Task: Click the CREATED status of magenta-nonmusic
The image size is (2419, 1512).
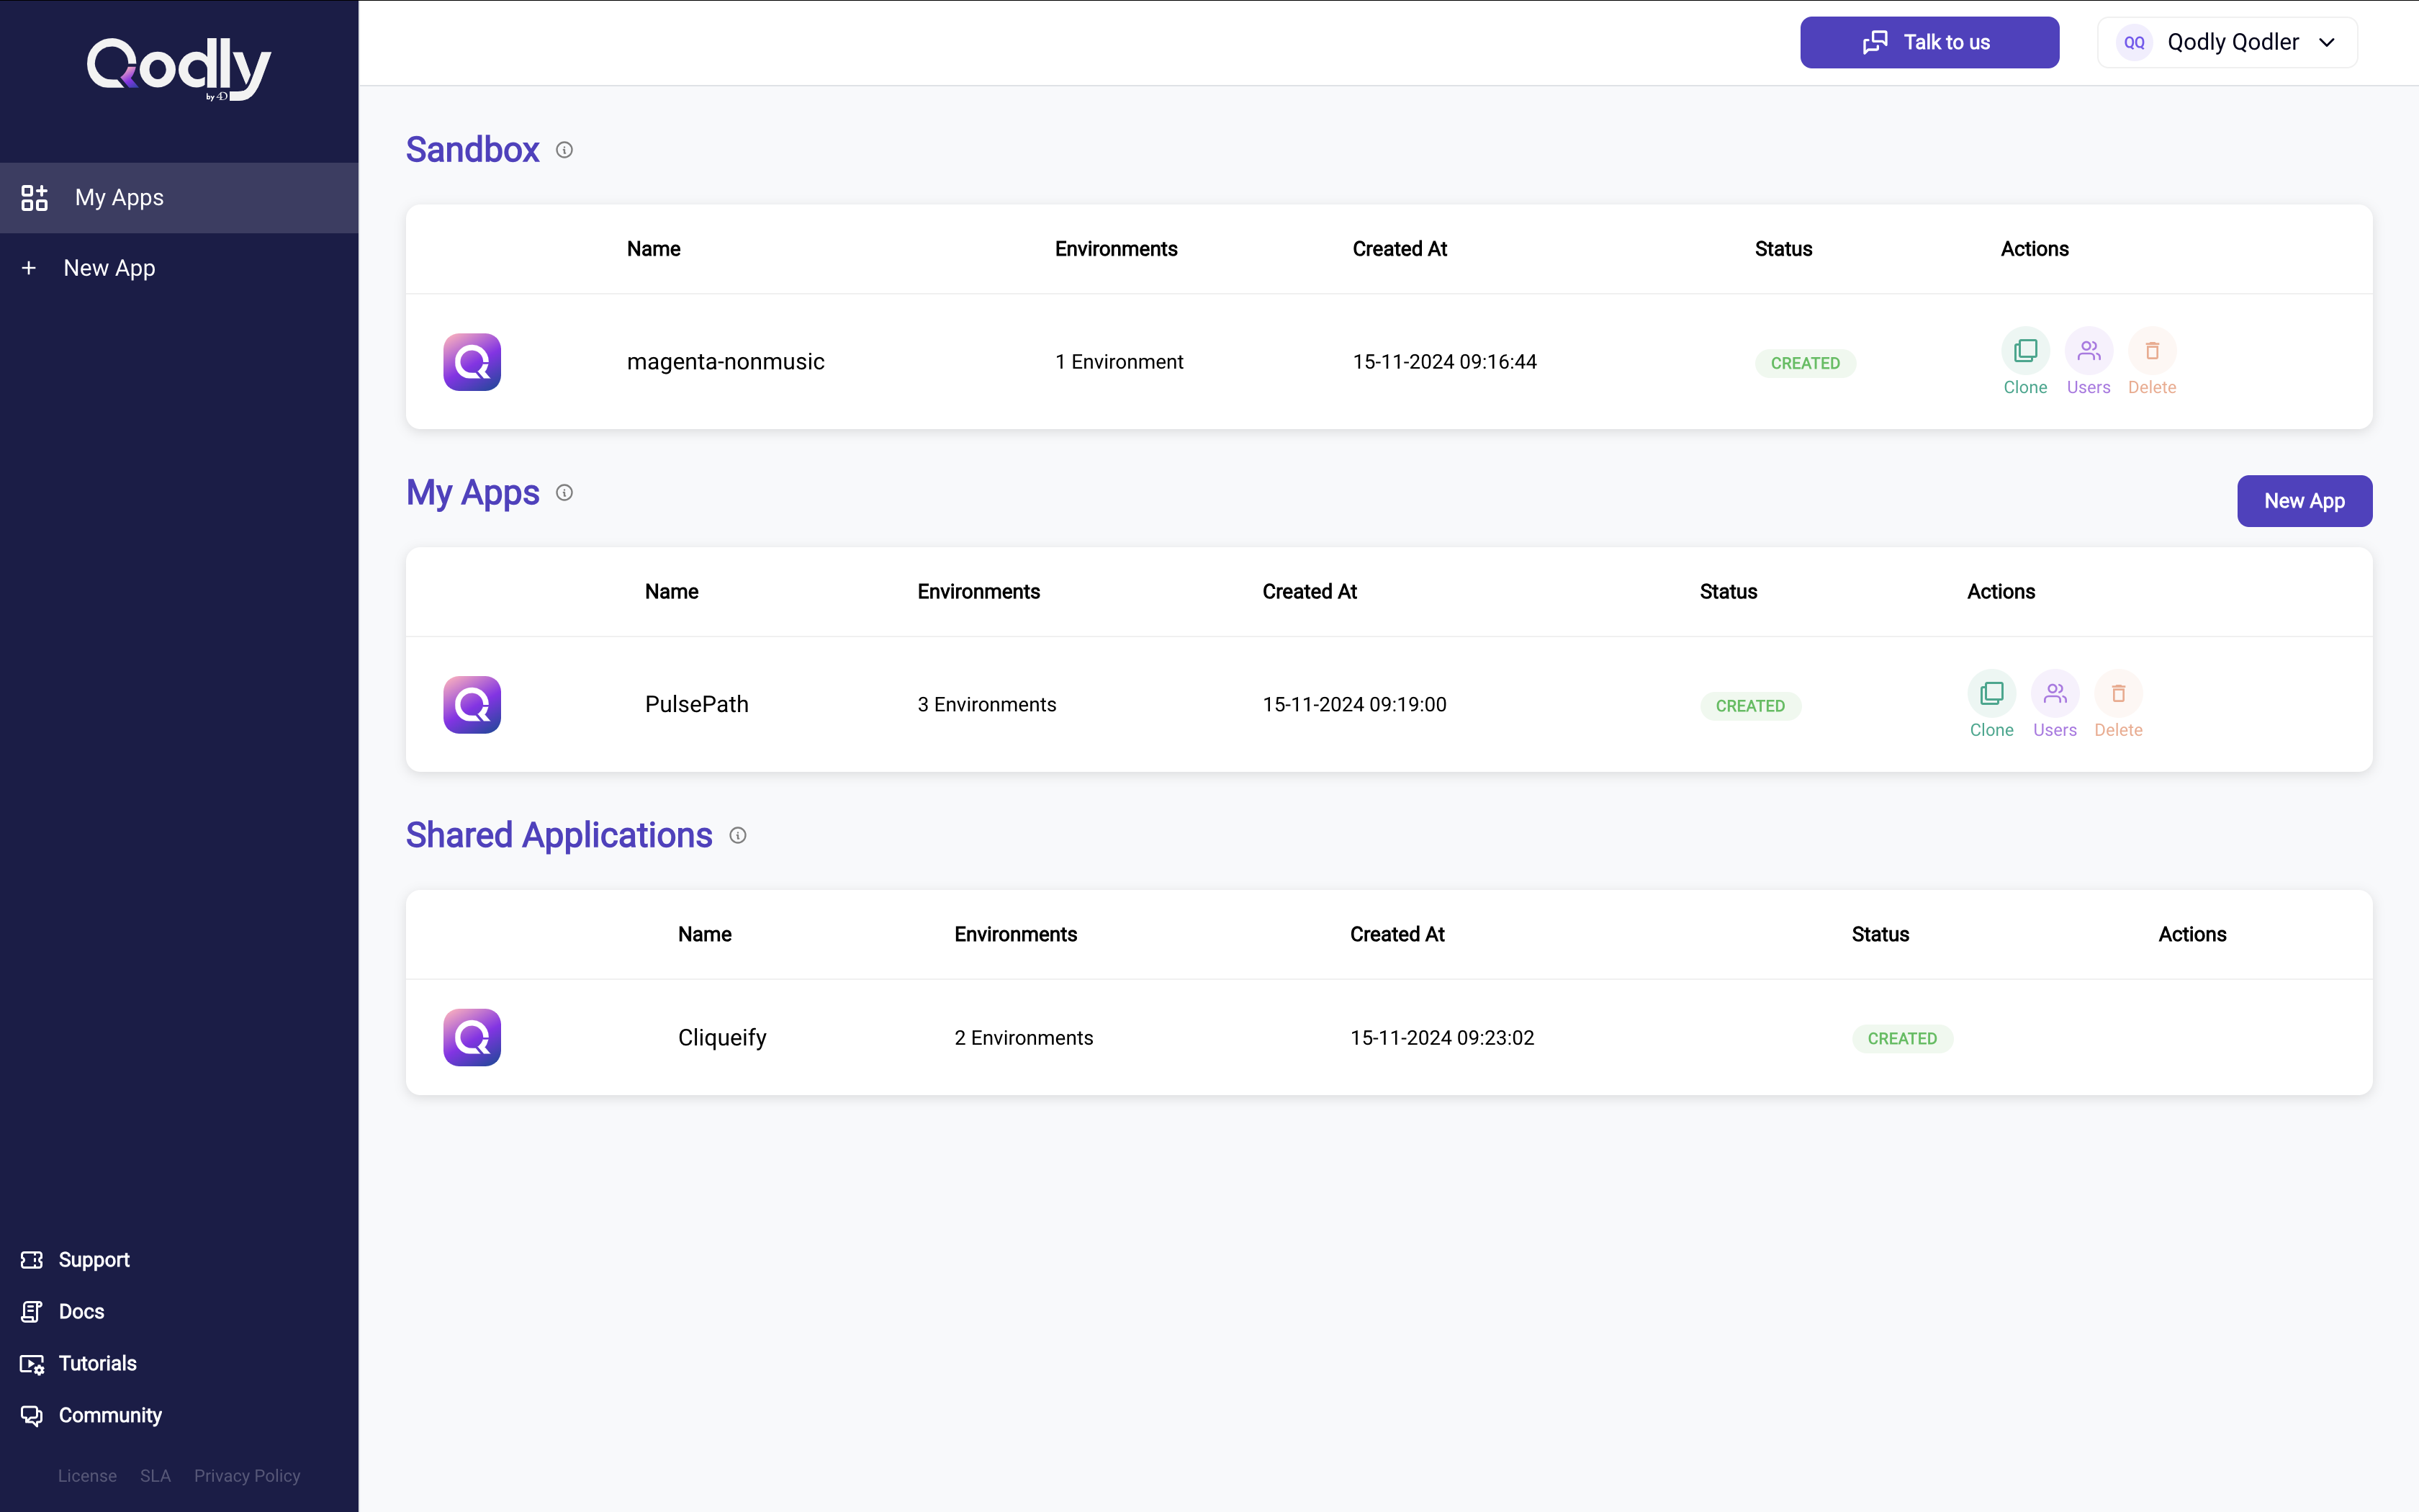Action: 1806,363
